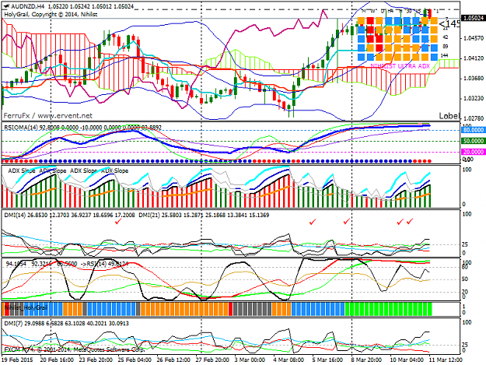Click the red cell in the dashboard's top row
Screen dimensions: 486x365
click(370, 21)
